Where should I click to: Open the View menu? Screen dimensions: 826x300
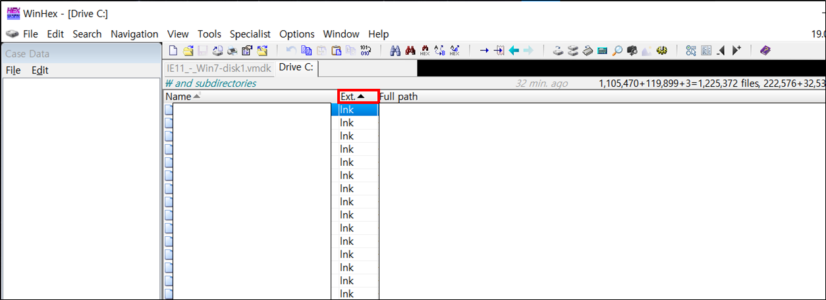[x=178, y=34]
